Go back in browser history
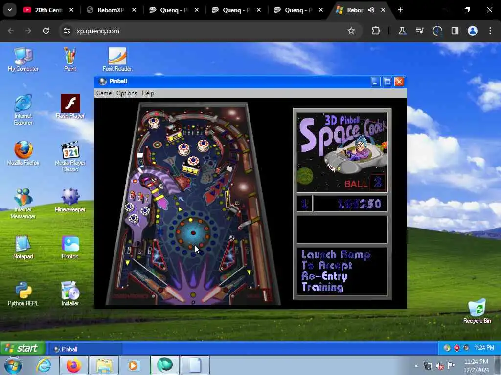 tap(11, 31)
